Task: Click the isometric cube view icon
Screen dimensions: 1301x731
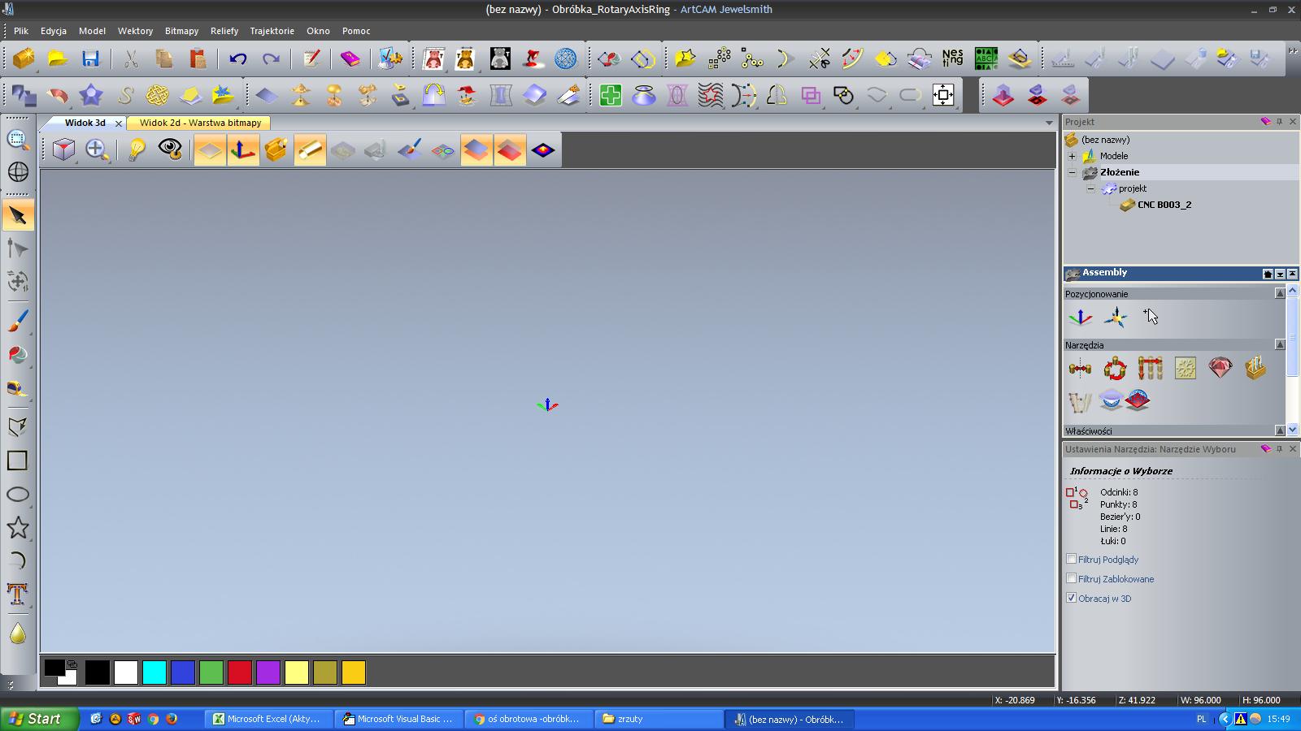Action: [x=63, y=150]
